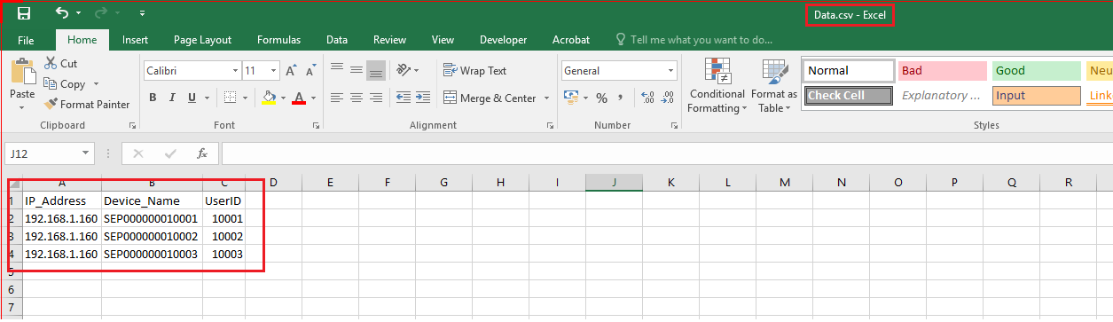Viewport: 1113px width, 322px height.
Task: Select the Format Painter tool
Action: (x=87, y=105)
